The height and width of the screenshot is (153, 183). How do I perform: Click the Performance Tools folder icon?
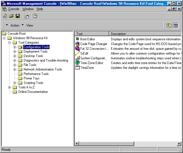tap(20, 74)
